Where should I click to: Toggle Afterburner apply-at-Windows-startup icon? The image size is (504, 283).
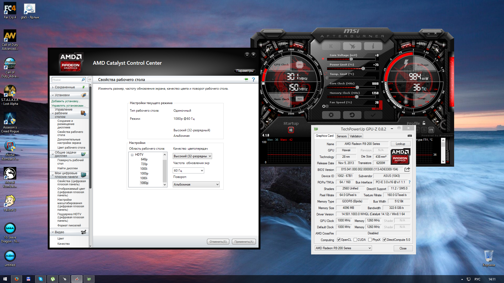(x=291, y=130)
